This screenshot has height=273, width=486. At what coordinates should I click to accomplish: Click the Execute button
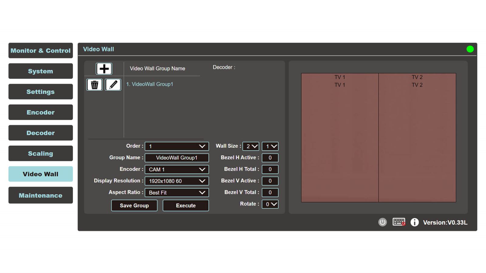(186, 205)
